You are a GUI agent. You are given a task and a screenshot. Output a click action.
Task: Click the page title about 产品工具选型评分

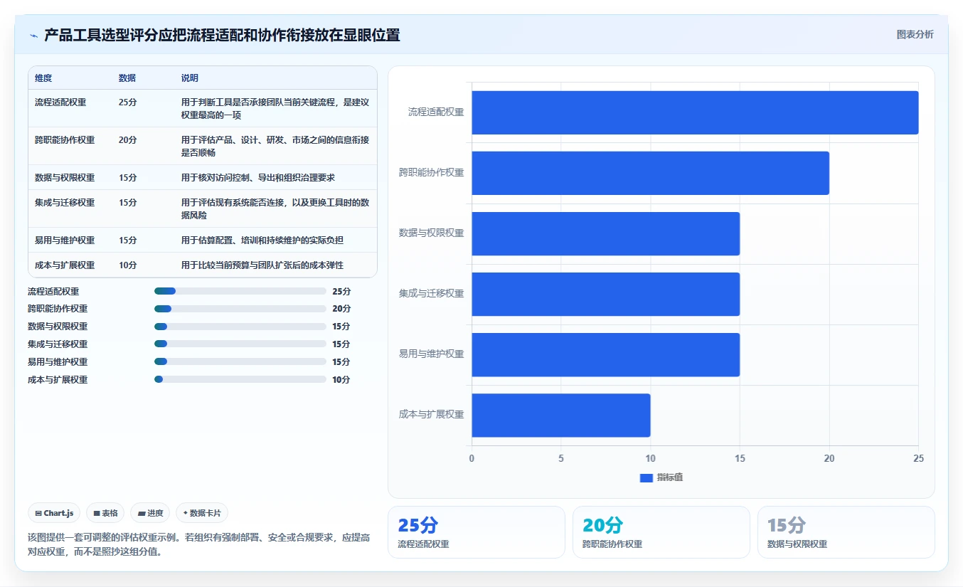tap(222, 35)
